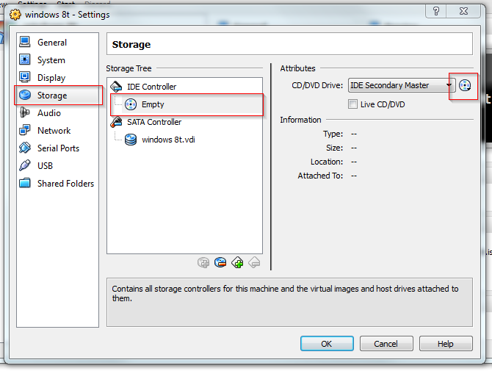Confirm settings with the OK button

327,344
